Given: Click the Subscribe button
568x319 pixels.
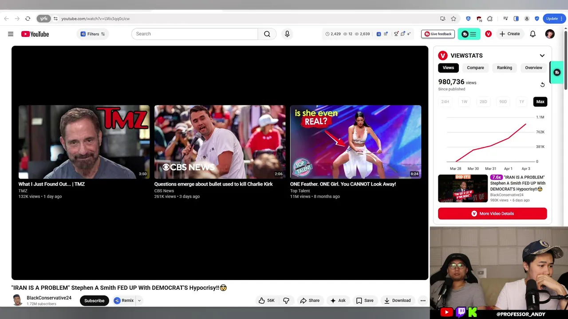Looking at the screenshot, I should [x=94, y=301].
